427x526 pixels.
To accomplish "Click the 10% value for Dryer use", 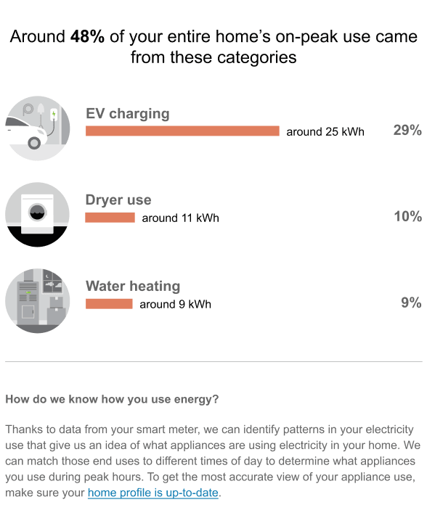I will click(x=408, y=216).
